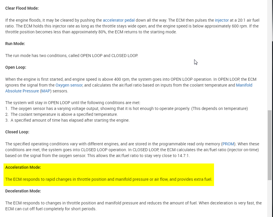
Task: Click the sentence about OPEN LOOP and CLOSED LOOP
Action: coord(72,56)
